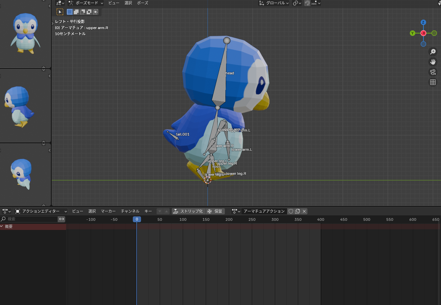Toggle the snapping magnet icon
Viewport: 441px width, 305px height.
(307, 3)
